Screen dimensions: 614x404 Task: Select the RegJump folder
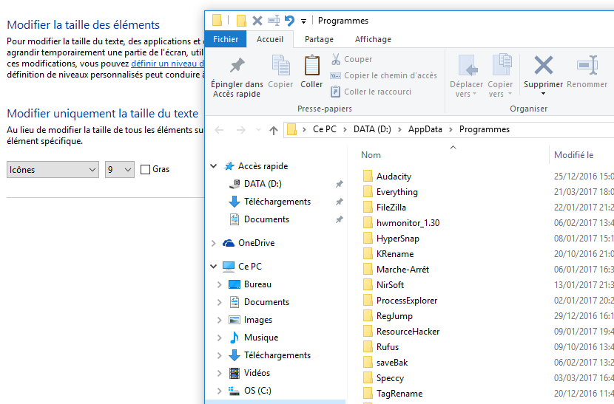394,316
